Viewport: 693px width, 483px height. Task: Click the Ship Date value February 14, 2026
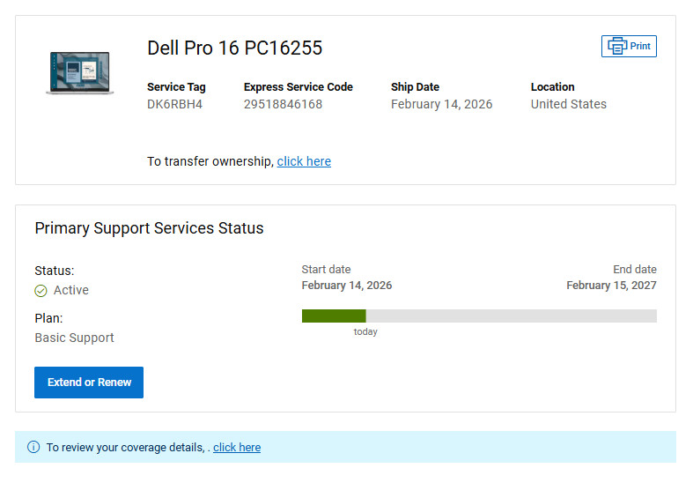point(441,104)
